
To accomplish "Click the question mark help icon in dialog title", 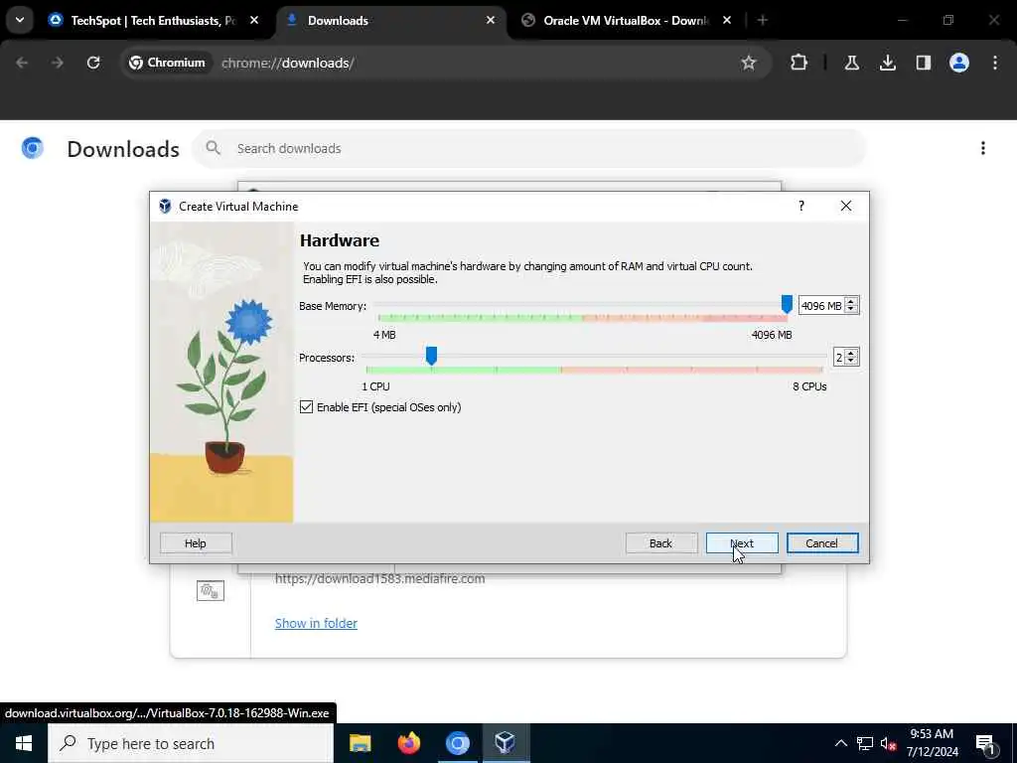I will (801, 206).
